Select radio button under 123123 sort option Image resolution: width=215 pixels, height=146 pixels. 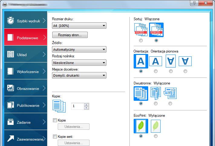click(156, 40)
